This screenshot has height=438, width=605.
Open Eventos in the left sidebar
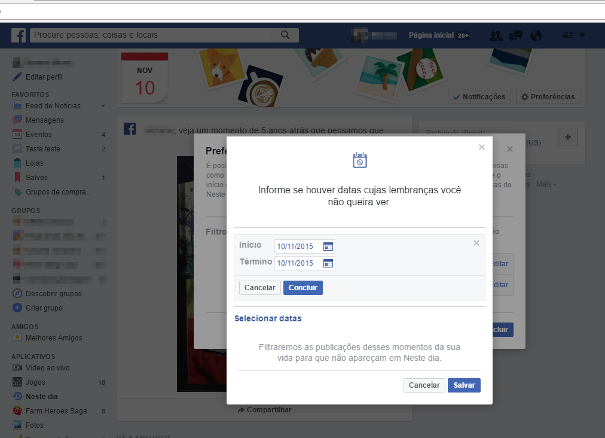point(39,135)
